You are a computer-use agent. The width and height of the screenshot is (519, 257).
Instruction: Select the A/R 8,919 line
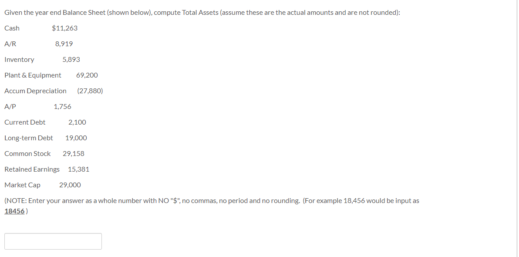pyautogui.click(x=38, y=44)
